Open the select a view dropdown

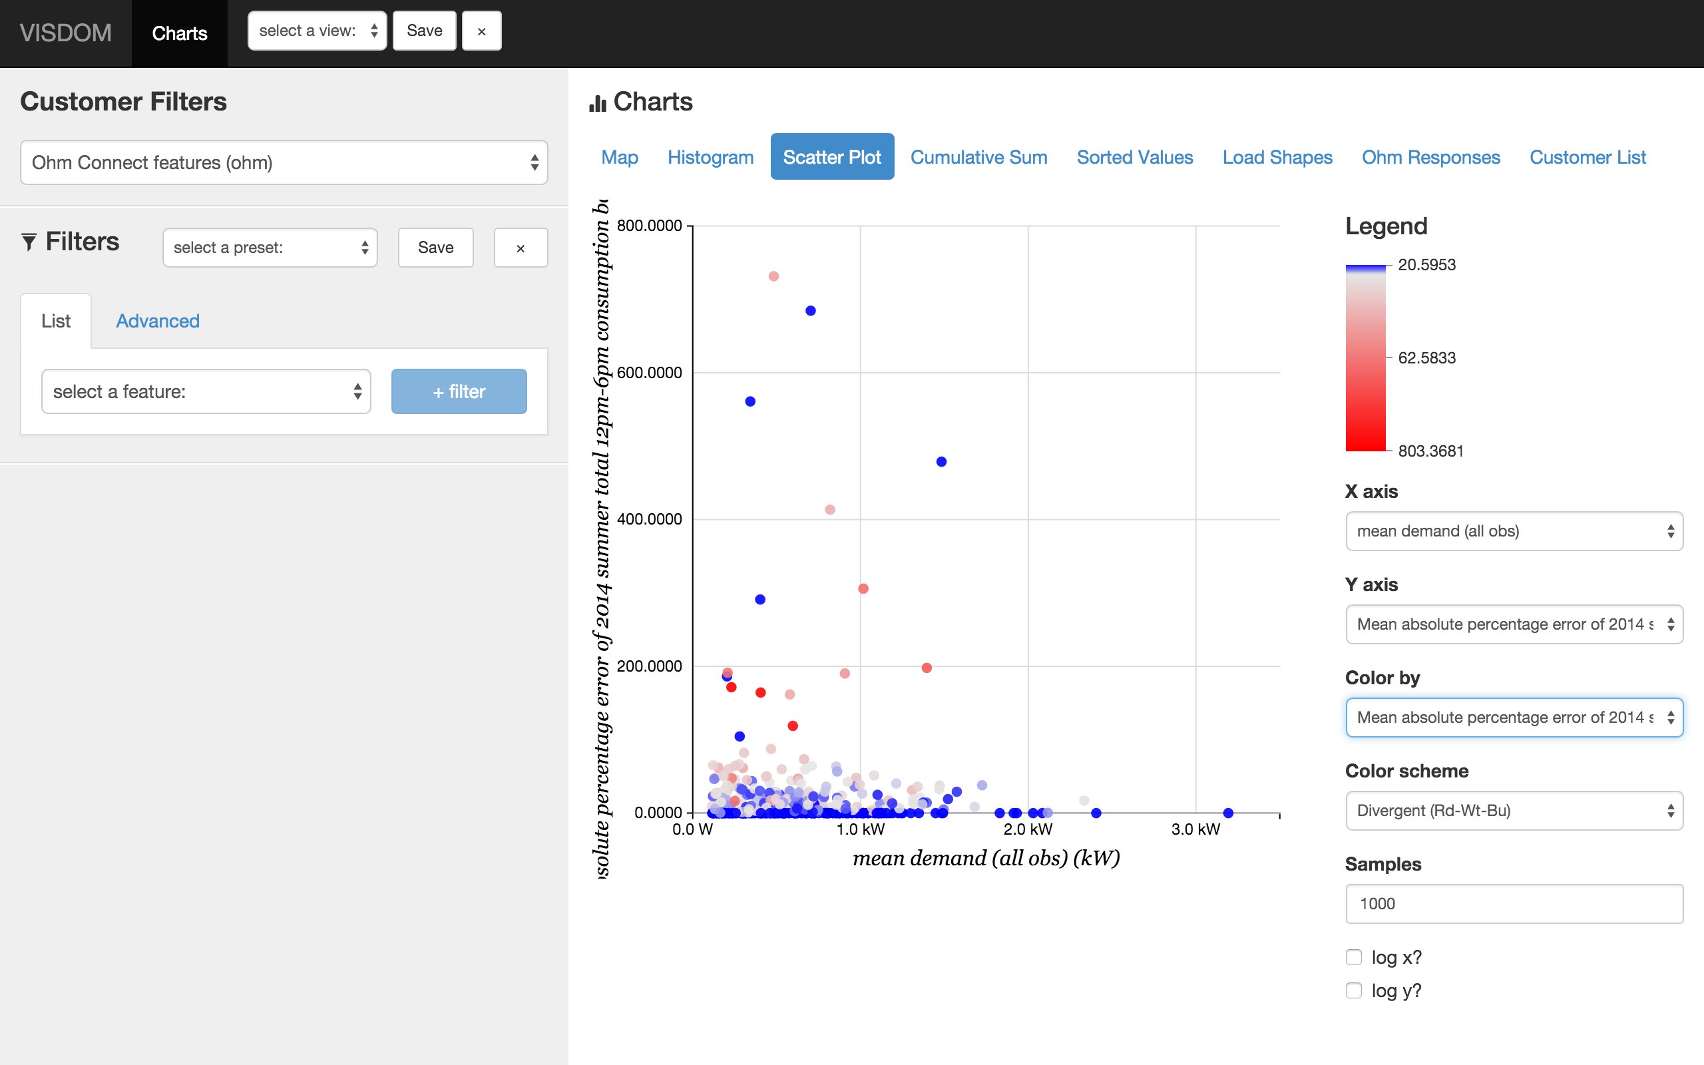click(x=317, y=31)
